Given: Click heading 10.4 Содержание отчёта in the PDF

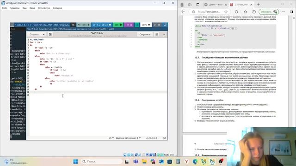Looking at the screenshot, I should (209, 100).
